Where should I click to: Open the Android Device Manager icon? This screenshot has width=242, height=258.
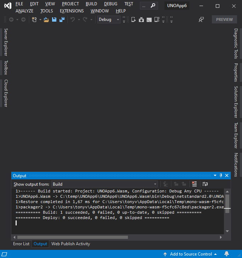point(157,20)
